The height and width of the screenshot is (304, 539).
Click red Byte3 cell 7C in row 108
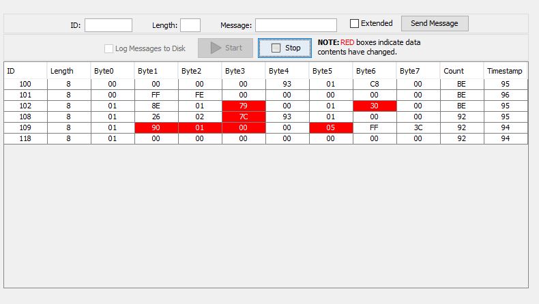244,117
